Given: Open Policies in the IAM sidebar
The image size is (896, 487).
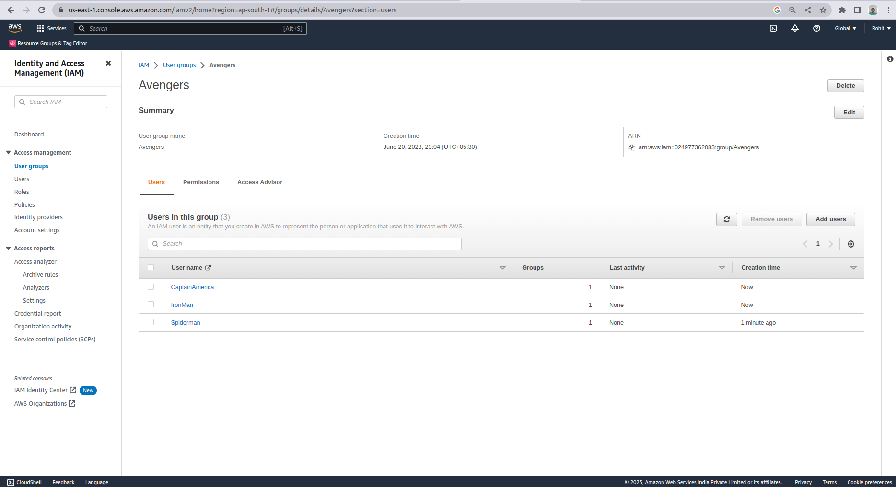Looking at the screenshot, I should point(24,205).
